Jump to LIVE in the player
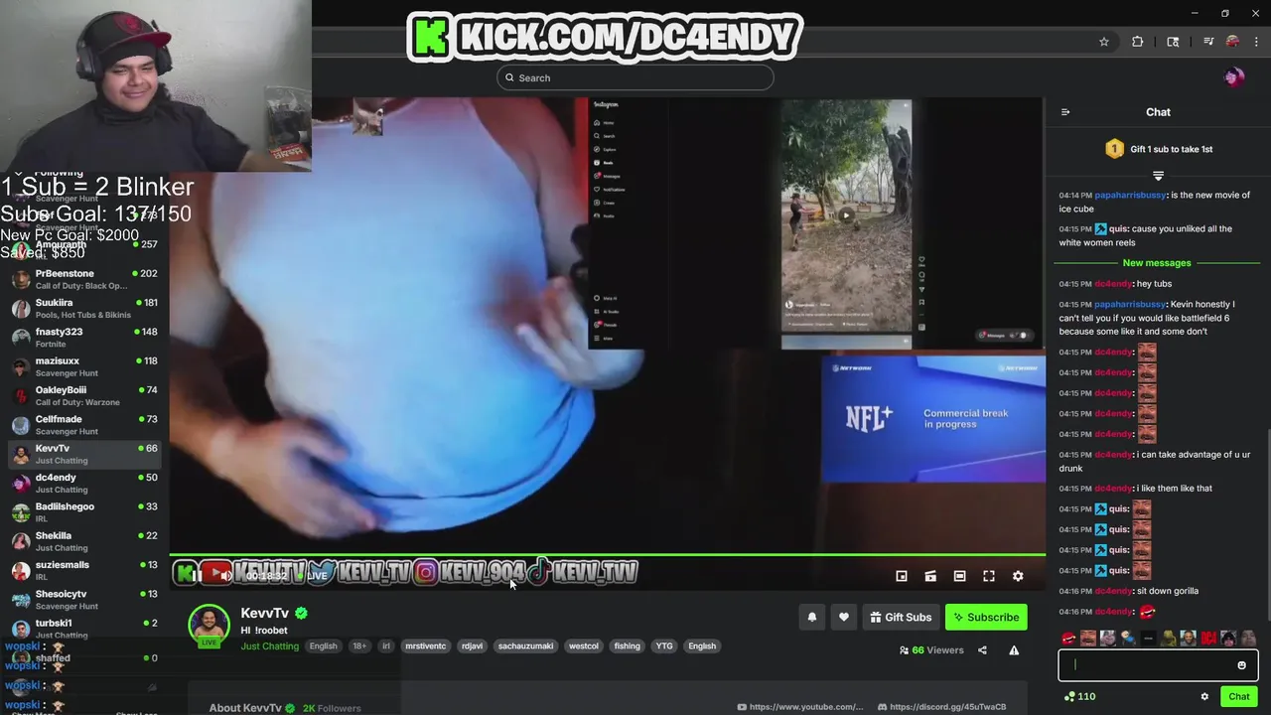Screen dimensions: 1271x715 point(313,575)
